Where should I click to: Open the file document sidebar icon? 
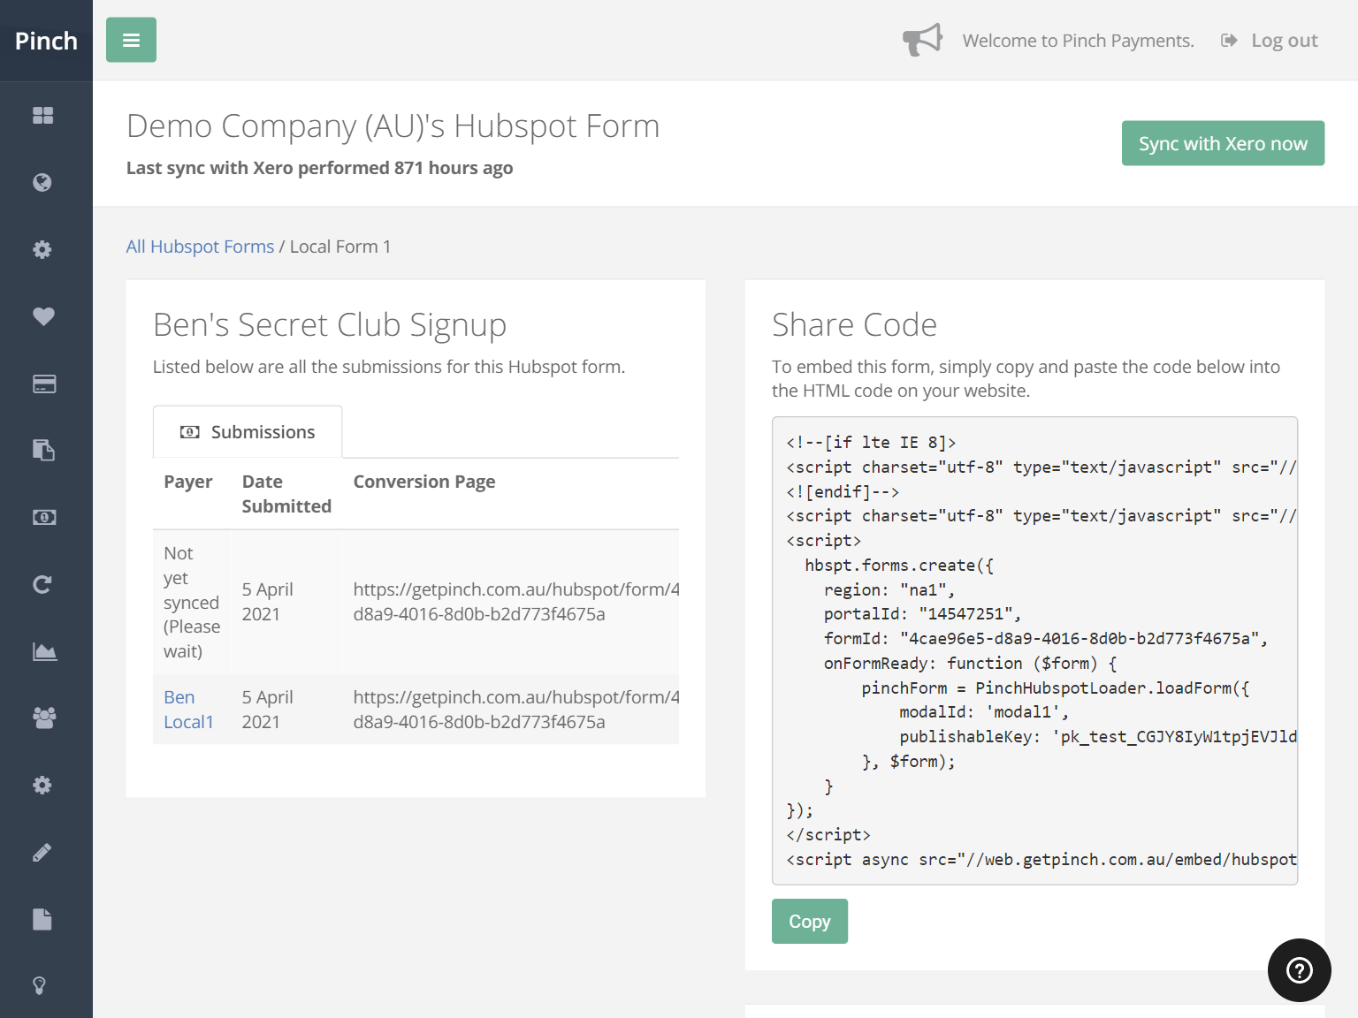pyautogui.click(x=42, y=920)
